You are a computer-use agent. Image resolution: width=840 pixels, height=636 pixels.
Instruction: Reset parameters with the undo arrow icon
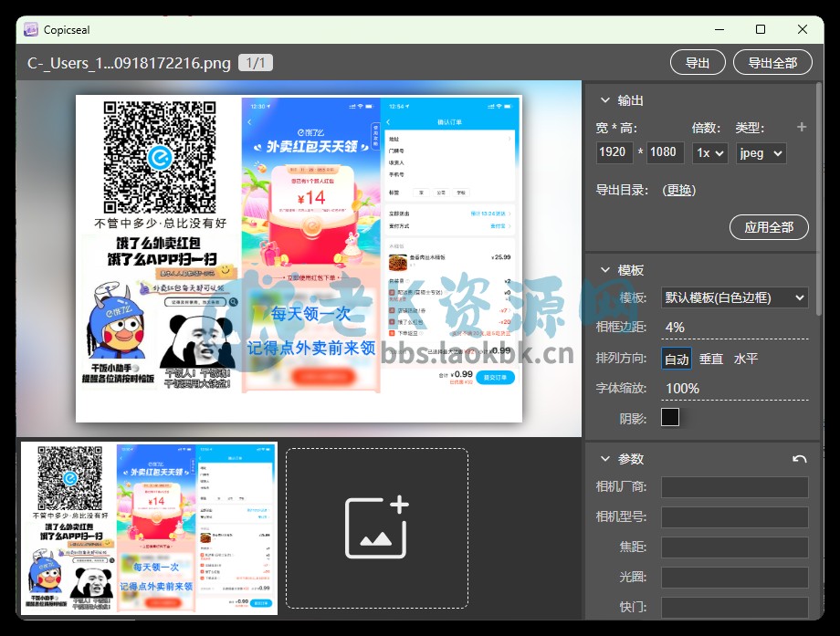pyautogui.click(x=799, y=459)
